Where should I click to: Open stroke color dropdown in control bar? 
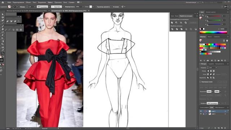(17, 7)
